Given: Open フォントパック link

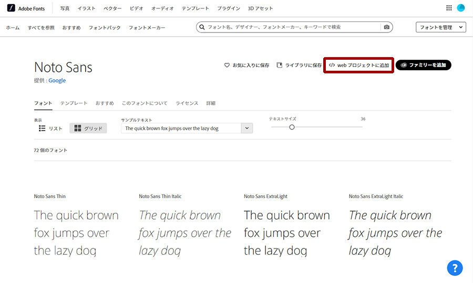Looking at the screenshot, I should [105, 28].
